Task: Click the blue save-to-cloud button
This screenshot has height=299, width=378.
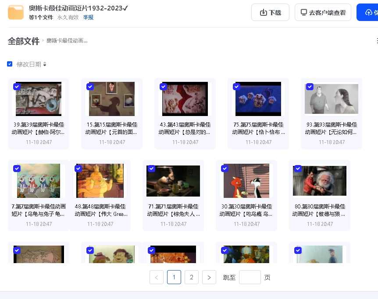Action: 367,12
